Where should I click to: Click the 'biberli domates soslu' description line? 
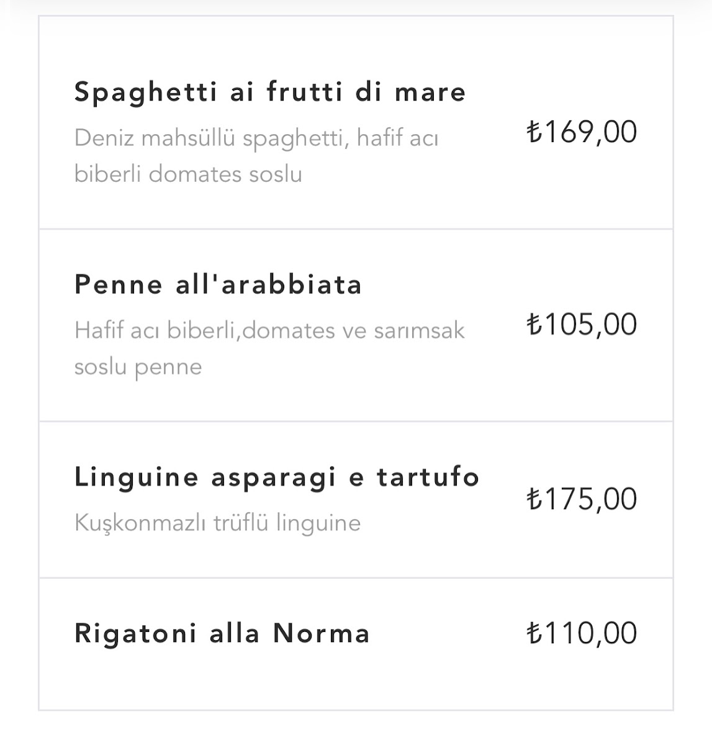[188, 174]
